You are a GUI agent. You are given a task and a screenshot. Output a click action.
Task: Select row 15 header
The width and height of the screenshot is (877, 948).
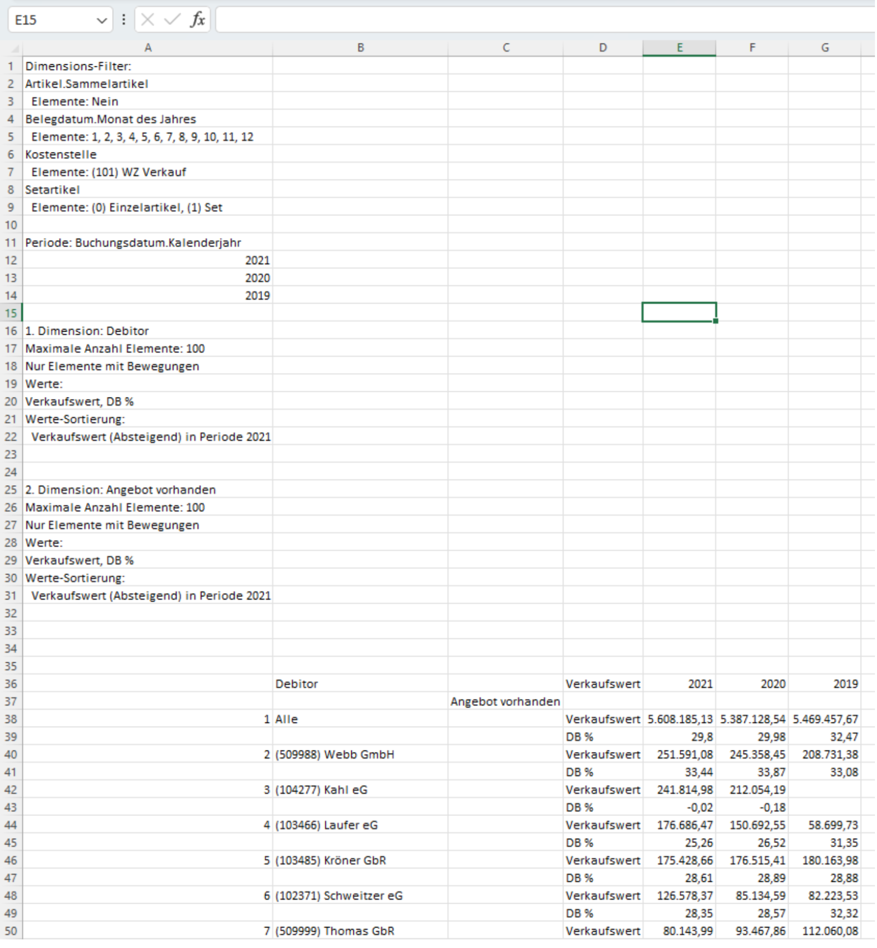pyautogui.click(x=11, y=313)
